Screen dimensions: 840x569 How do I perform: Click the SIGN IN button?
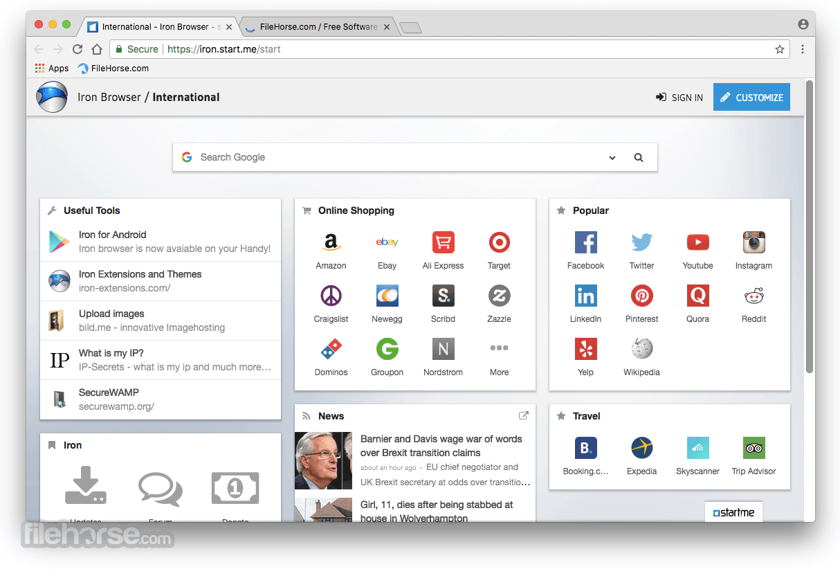(679, 98)
